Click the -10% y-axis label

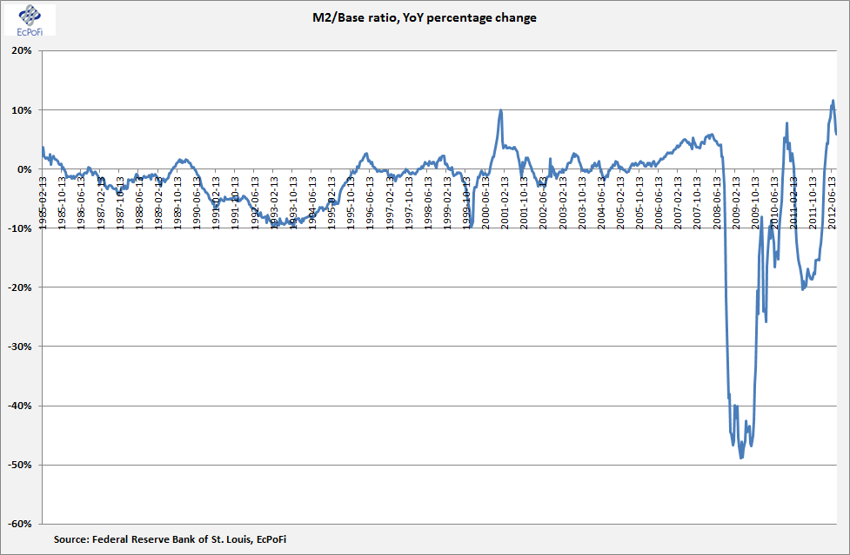point(19,228)
